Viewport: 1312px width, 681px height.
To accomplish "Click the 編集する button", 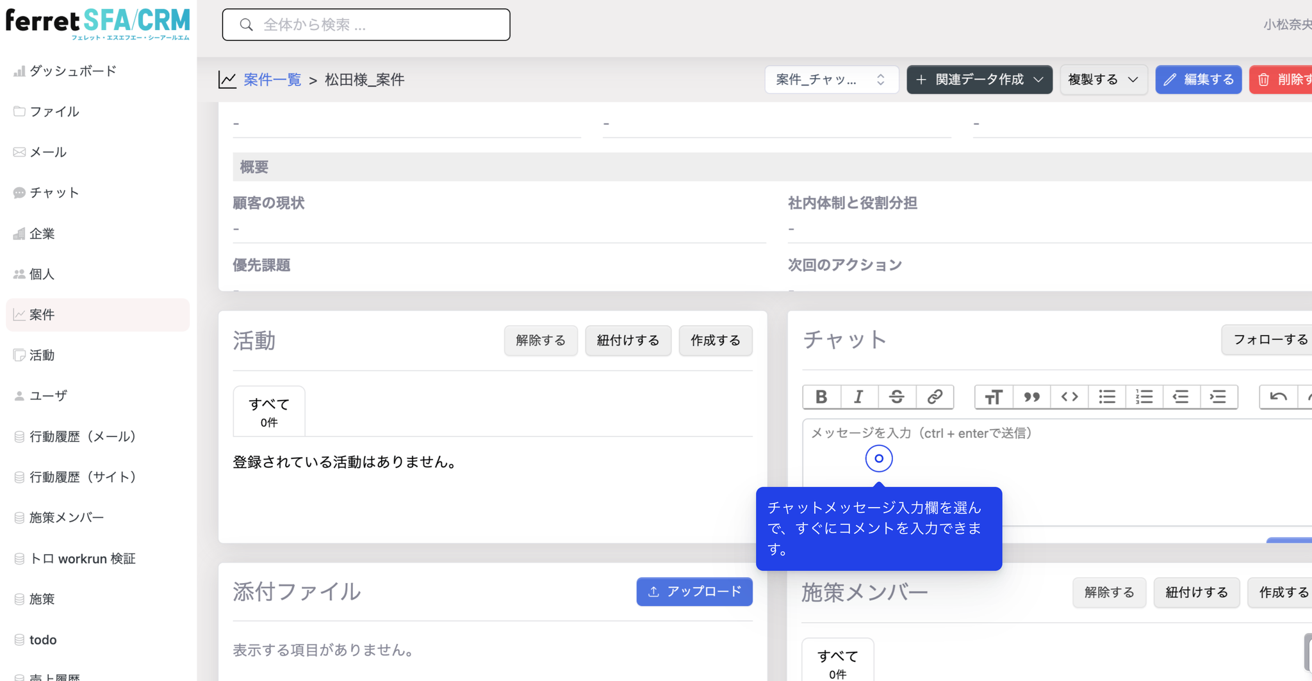I will click(x=1199, y=80).
